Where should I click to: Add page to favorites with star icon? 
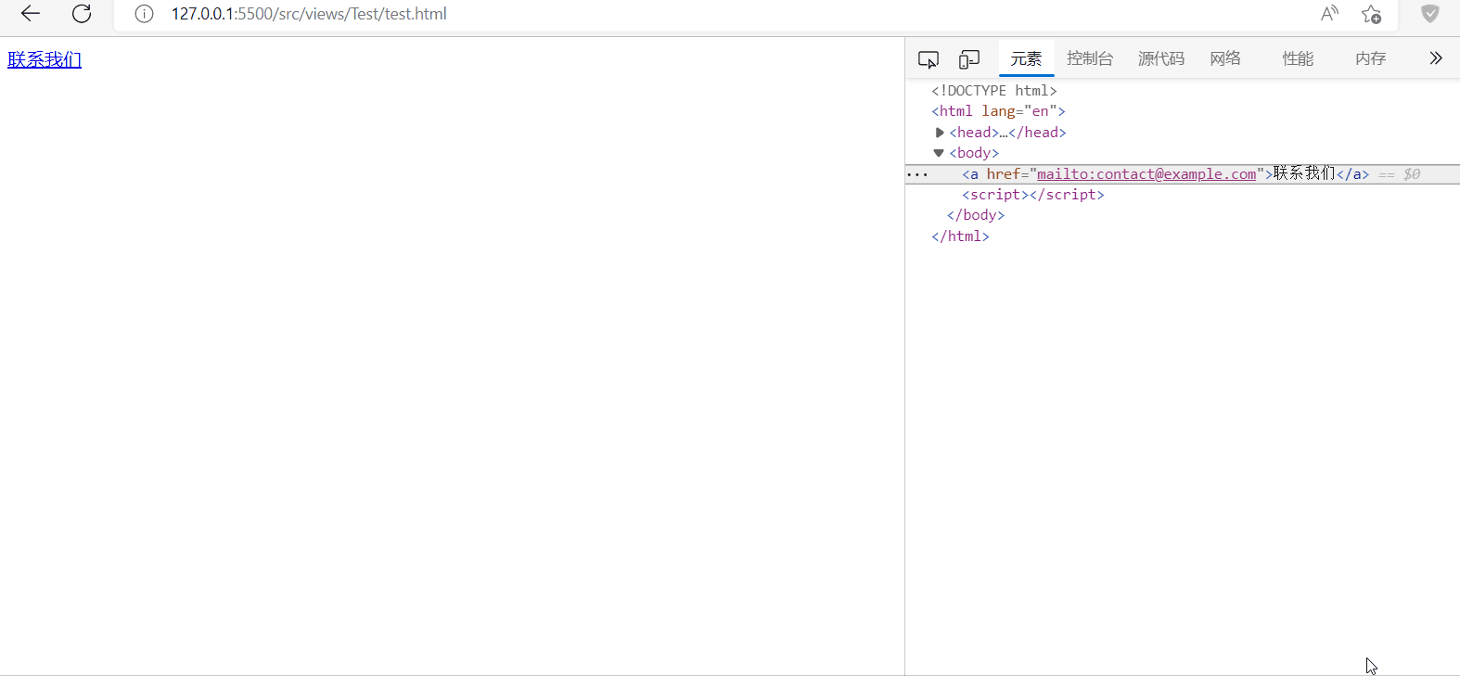pyautogui.click(x=1371, y=14)
